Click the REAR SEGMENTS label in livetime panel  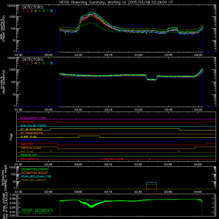tap(36, 213)
